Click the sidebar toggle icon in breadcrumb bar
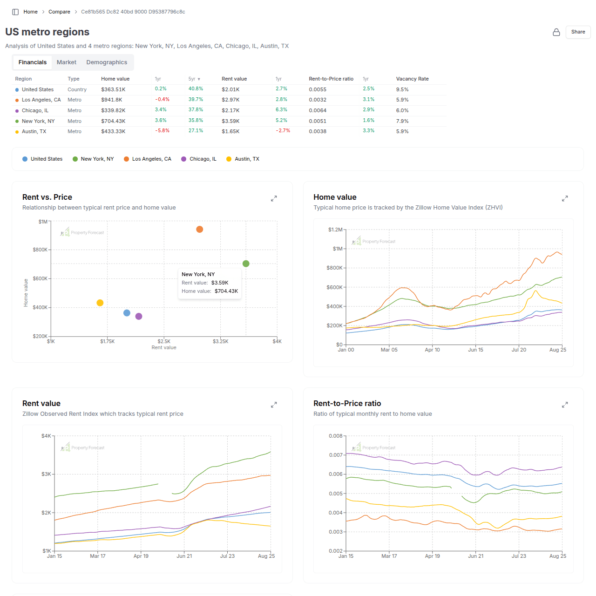 click(x=15, y=12)
